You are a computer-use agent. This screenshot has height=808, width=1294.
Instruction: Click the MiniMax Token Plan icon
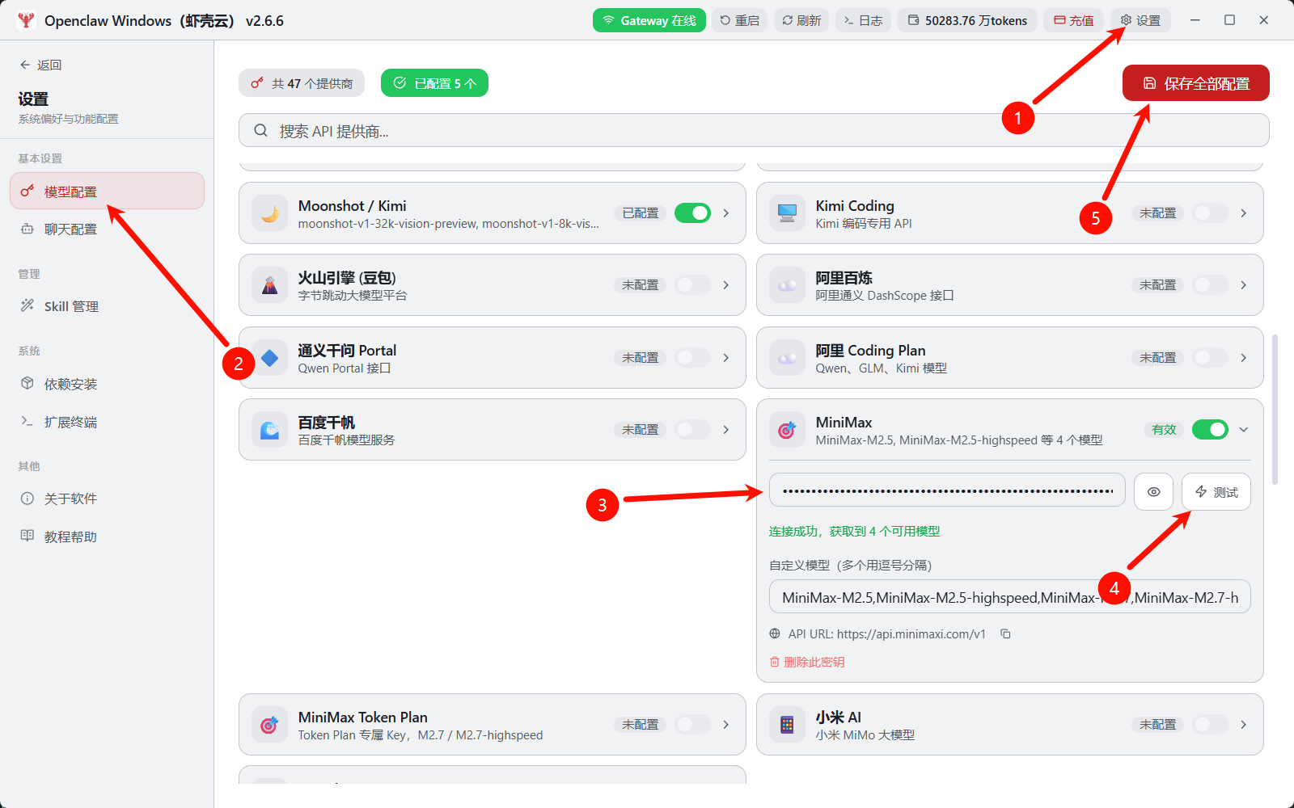(x=270, y=725)
